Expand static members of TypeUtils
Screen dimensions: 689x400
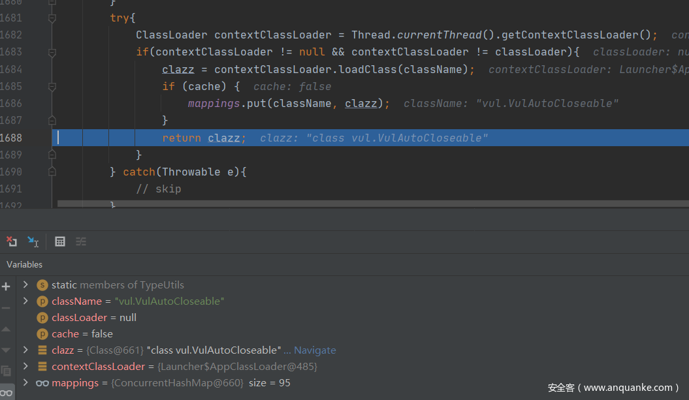pyautogui.click(x=25, y=285)
